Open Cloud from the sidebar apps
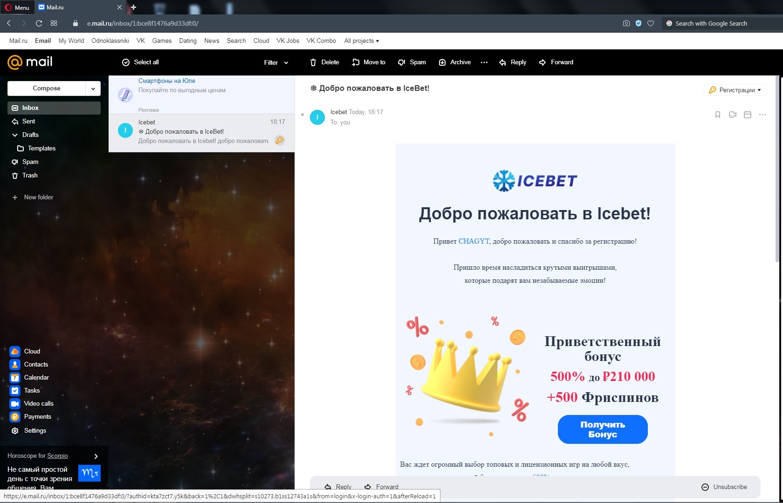This screenshot has height=503, width=783. click(x=25, y=352)
